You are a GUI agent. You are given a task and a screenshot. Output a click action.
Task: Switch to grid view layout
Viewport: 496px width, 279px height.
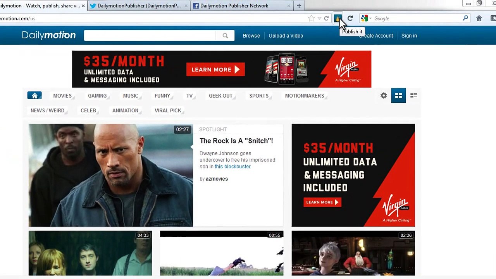pos(398,95)
